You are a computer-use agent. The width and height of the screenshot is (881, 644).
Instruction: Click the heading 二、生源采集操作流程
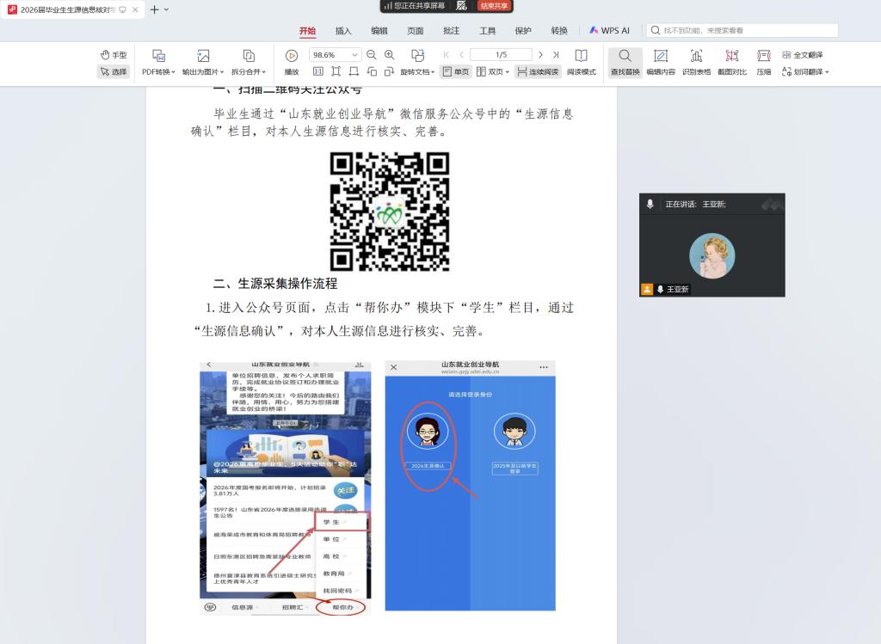275,284
